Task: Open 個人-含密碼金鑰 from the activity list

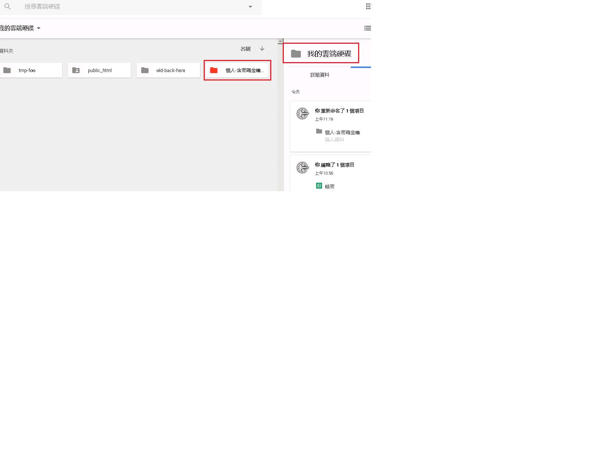Action: (342, 132)
